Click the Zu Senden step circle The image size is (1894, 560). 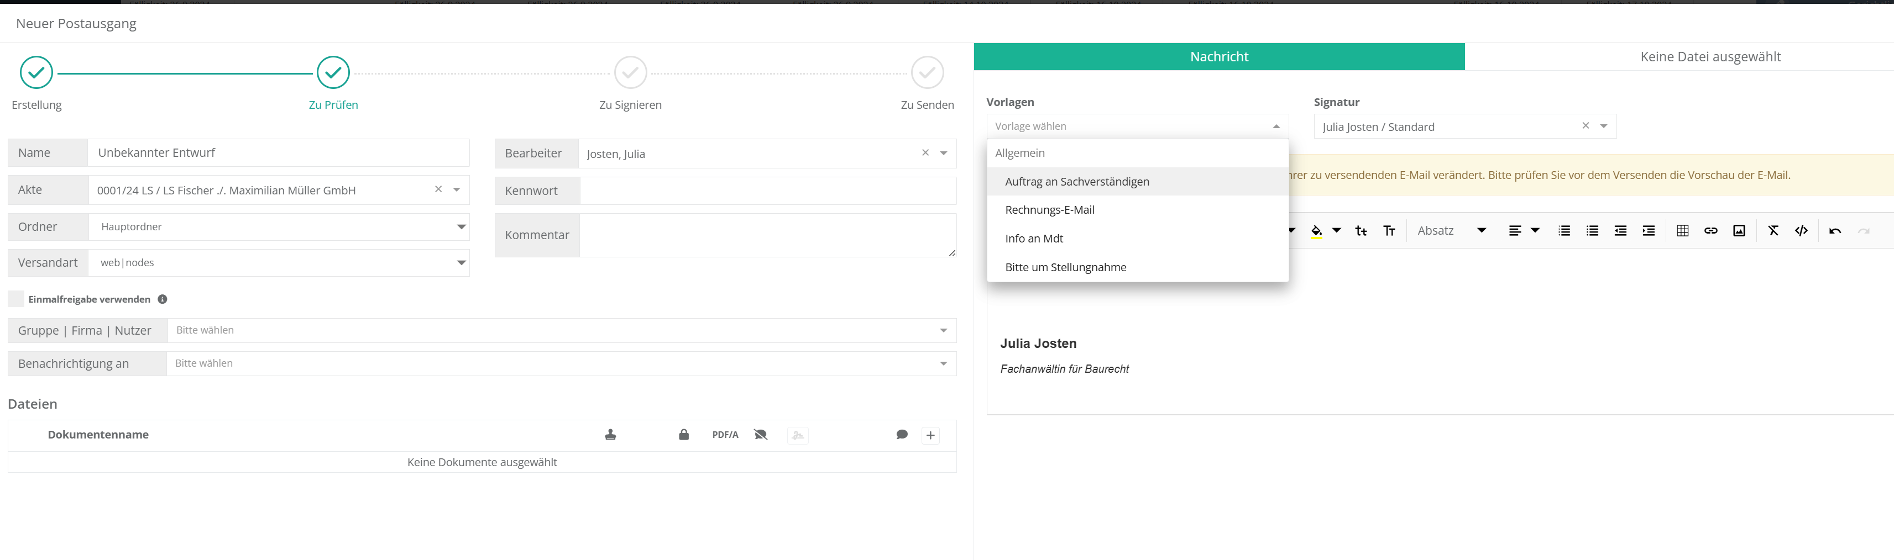point(927,73)
